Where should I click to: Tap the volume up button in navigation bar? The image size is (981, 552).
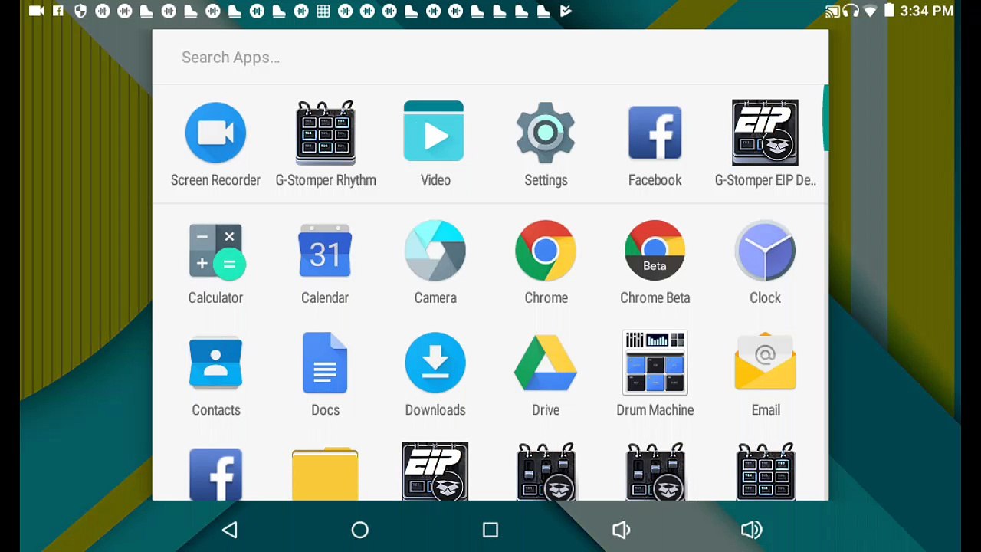pos(752,530)
